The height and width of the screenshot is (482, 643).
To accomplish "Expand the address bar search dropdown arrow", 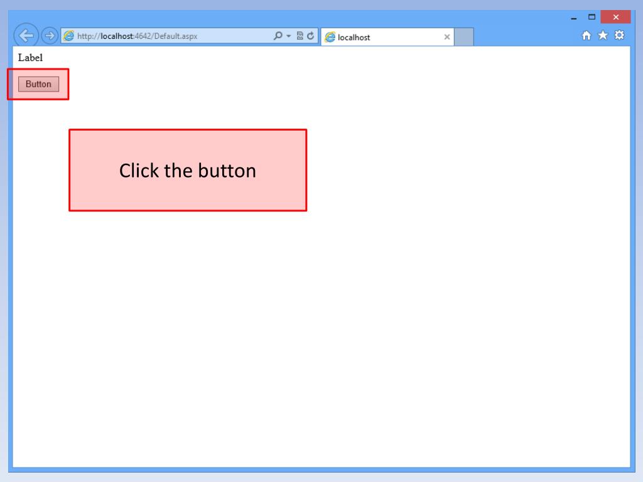I will (x=289, y=36).
